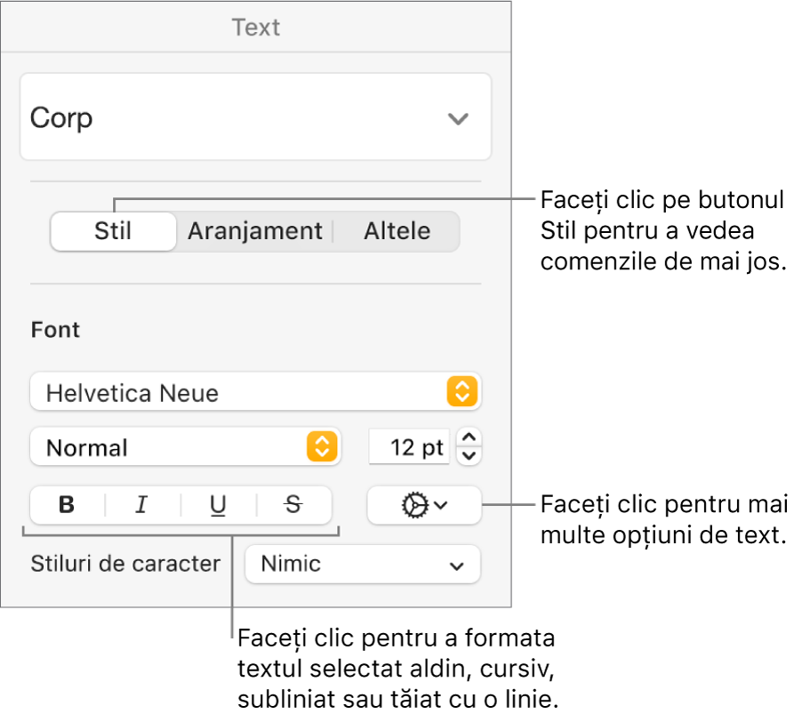
Task: Toggle Strikethrough formatting button
Action: (293, 505)
